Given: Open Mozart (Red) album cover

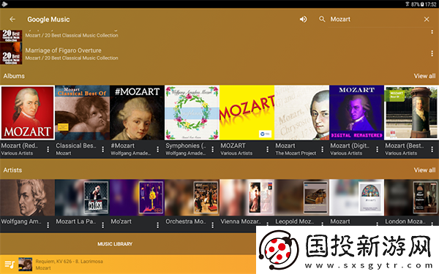Looking at the screenshot, I should (28, 113).
